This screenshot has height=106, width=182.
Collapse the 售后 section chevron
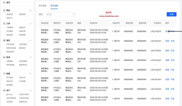pos(30,41)
